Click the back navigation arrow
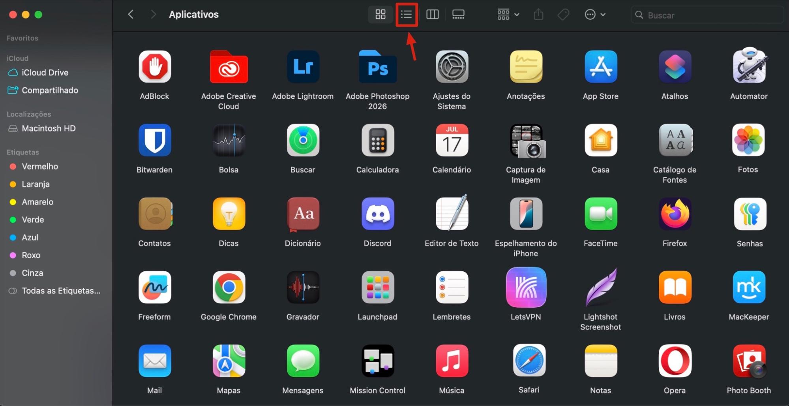This screenshot has height=406, width=789. coord(130,14)
